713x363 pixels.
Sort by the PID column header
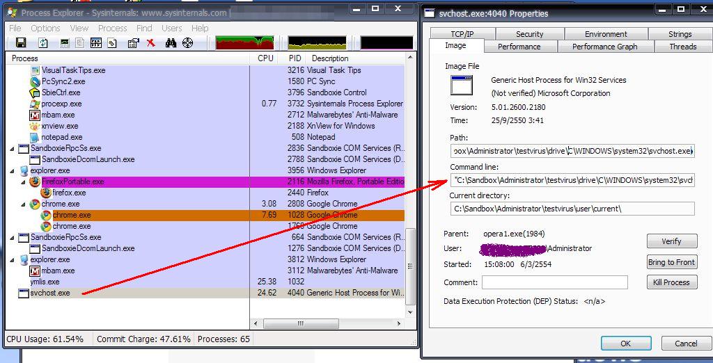(295, 58)
